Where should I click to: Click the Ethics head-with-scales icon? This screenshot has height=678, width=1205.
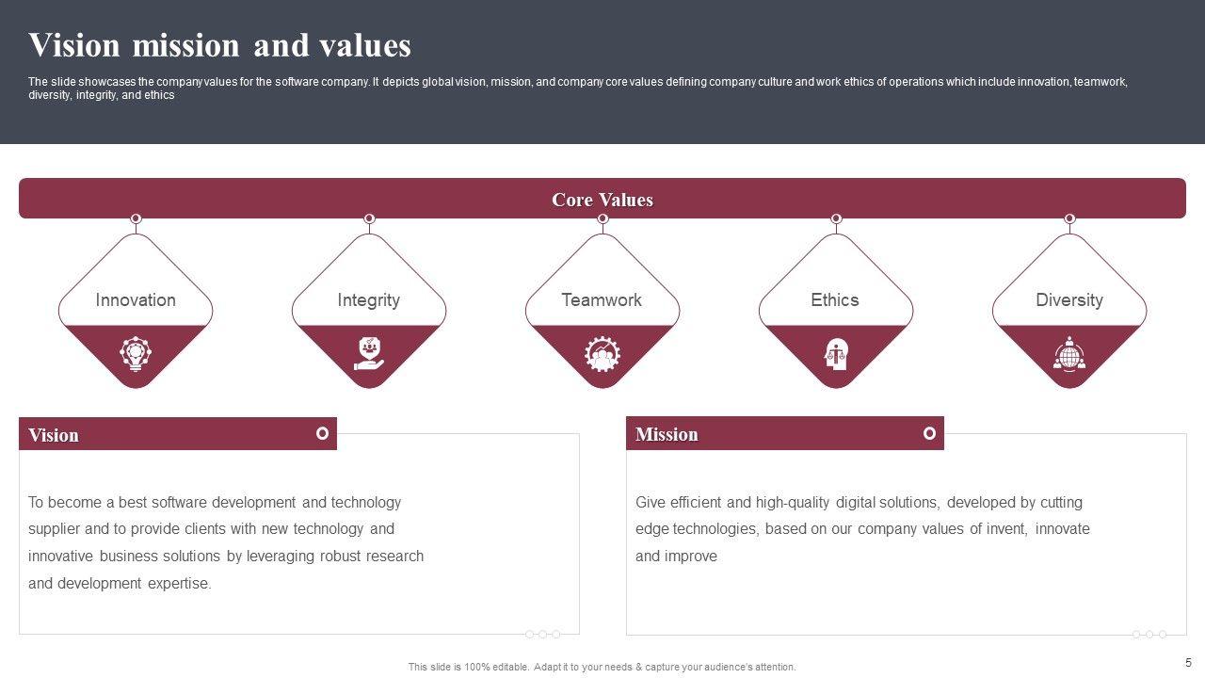point(836,354)
